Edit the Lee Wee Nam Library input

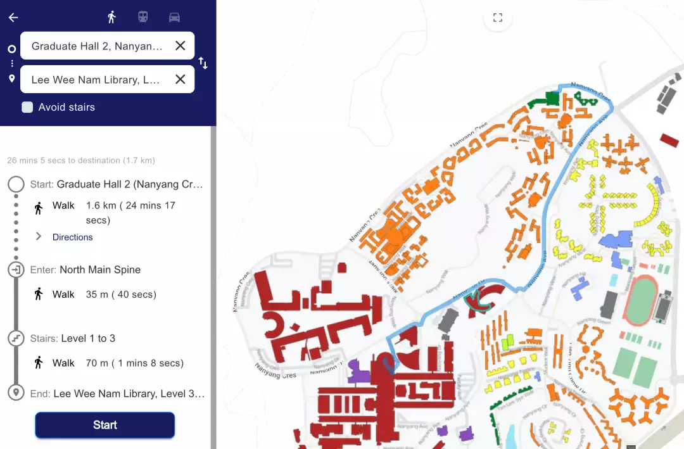point(95,80)
